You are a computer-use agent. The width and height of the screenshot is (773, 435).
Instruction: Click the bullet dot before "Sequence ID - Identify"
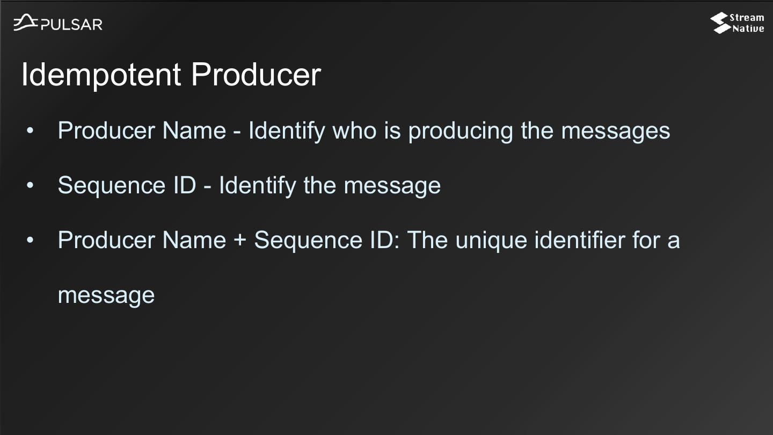(x=31, y=186)
